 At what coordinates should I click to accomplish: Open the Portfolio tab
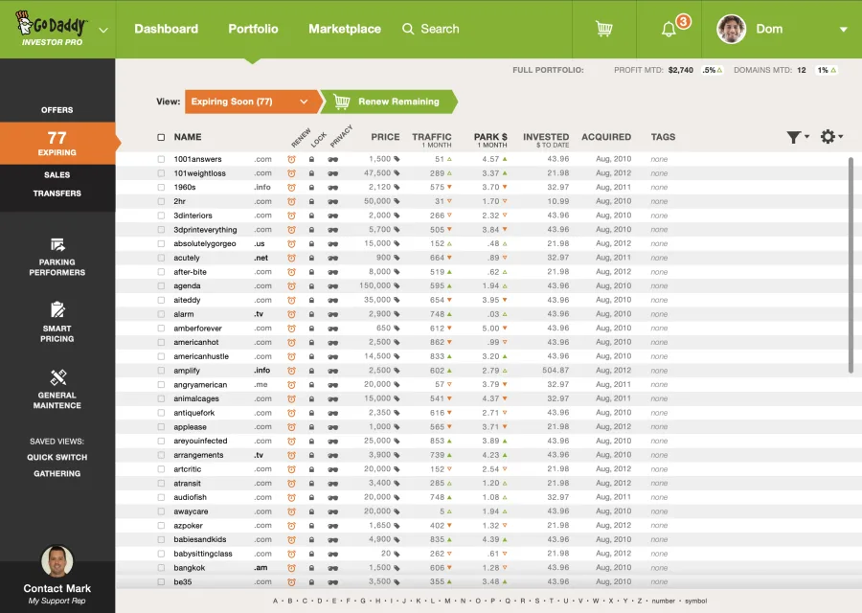tap(254, 29)
